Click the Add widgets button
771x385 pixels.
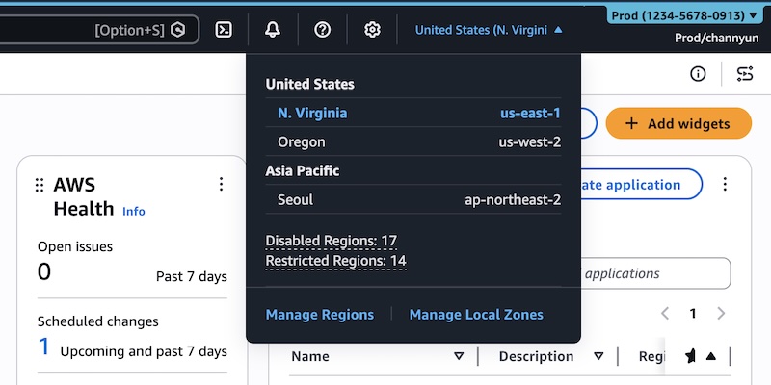[x=678, y=123]
